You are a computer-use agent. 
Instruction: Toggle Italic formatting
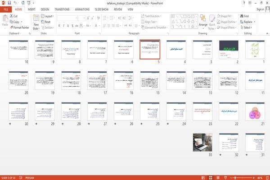64,26
